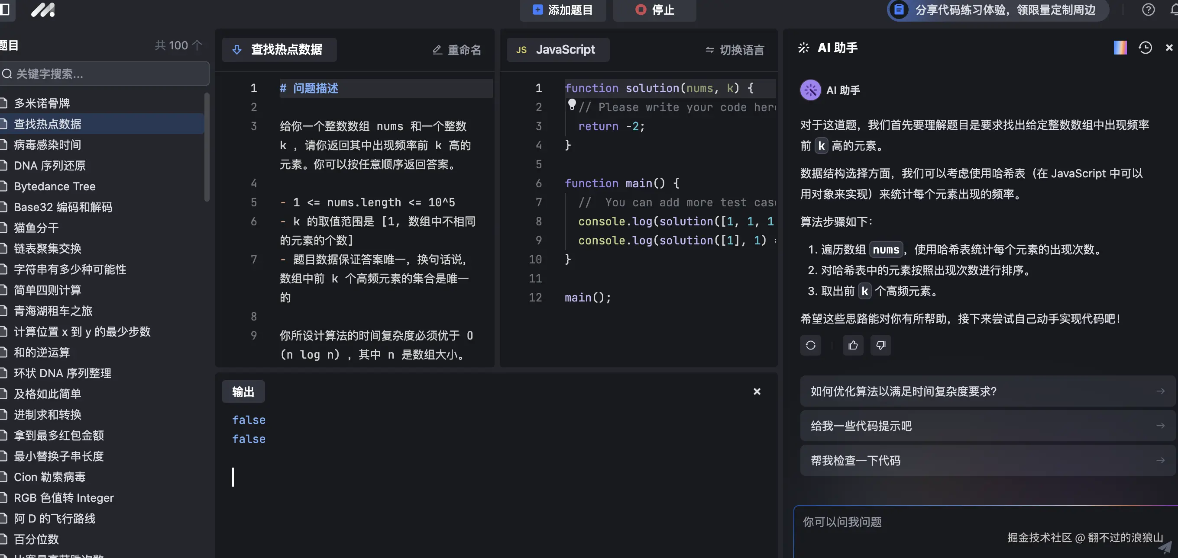This screenshot has height=558, width=1178.
Task: Open the 切换语言 language switcher
Action: (x=734, y=49)
